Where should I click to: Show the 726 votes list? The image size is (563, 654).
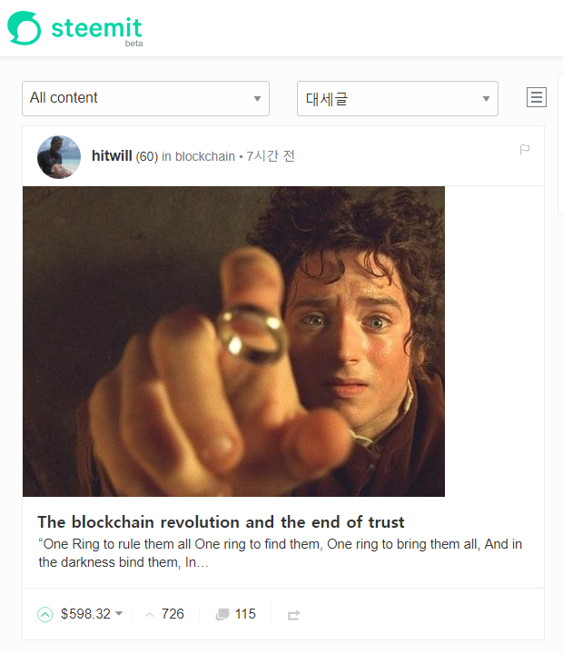[x=165, y=614]
